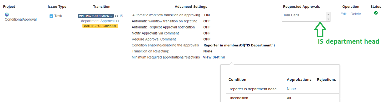384x103 pixels.
Task: Click the Delete operation link
Action: 356,14
